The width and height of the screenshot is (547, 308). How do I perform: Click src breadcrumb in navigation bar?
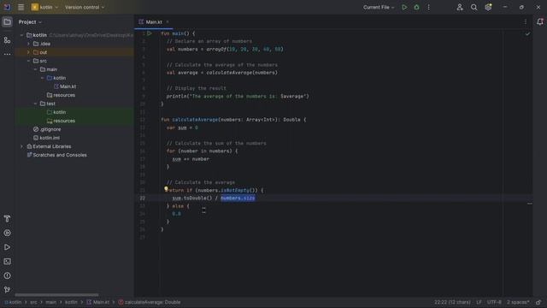pos(33,302)
